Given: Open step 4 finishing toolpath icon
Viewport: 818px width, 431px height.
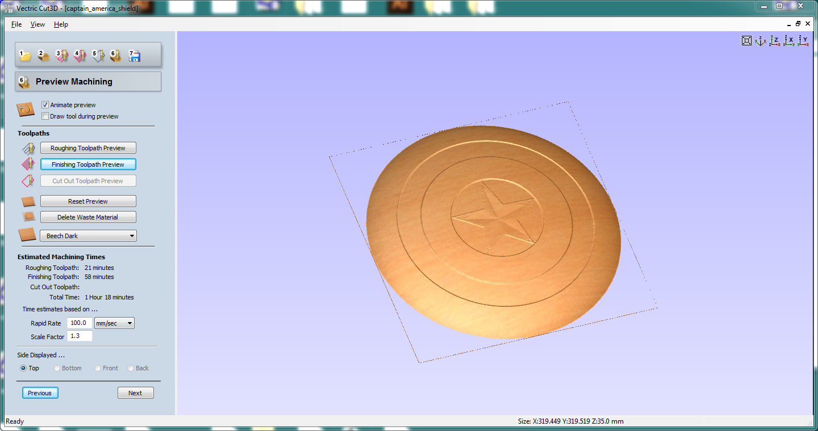Looking at the screenshot, I should [x=80, y=56].
